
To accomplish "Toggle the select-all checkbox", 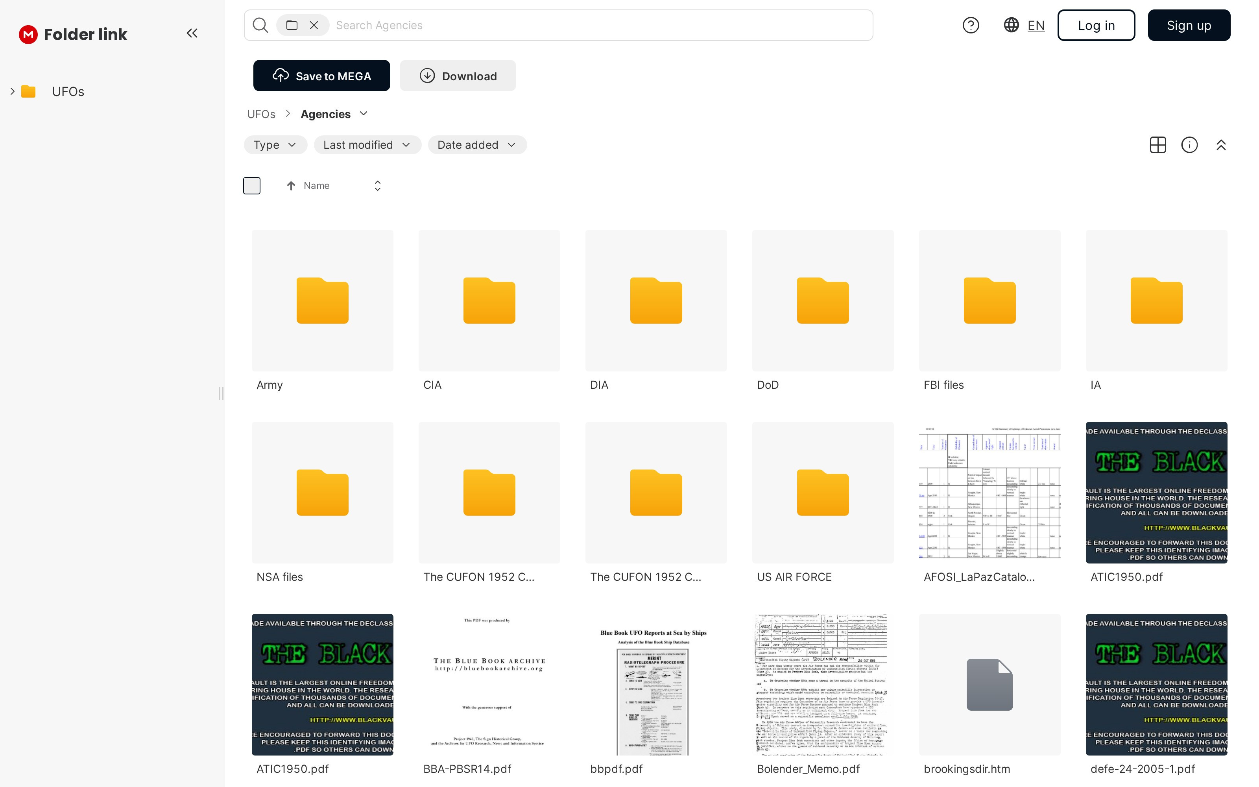I will pyautogui.click(x=252, y=186).
